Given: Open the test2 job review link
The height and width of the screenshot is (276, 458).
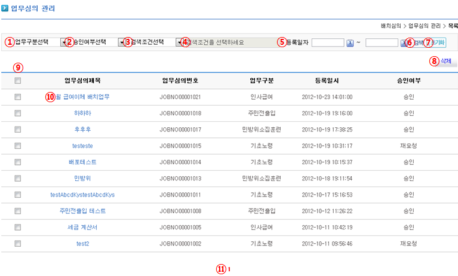Looking at the screenshot, I should [x=82, y=244].
